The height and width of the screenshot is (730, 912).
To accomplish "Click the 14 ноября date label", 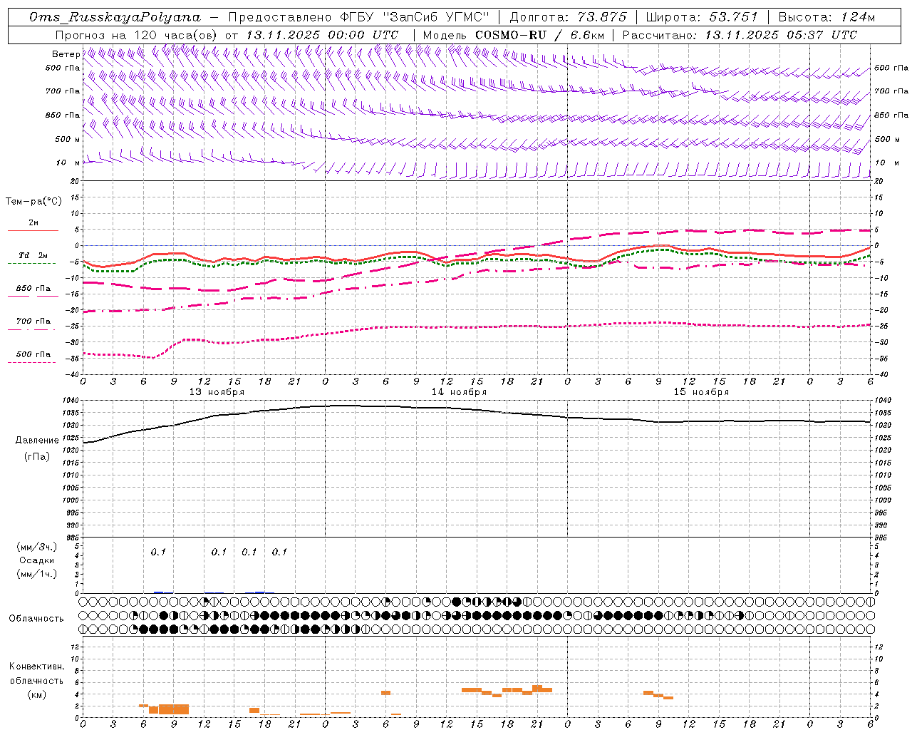I will [459, 391].
